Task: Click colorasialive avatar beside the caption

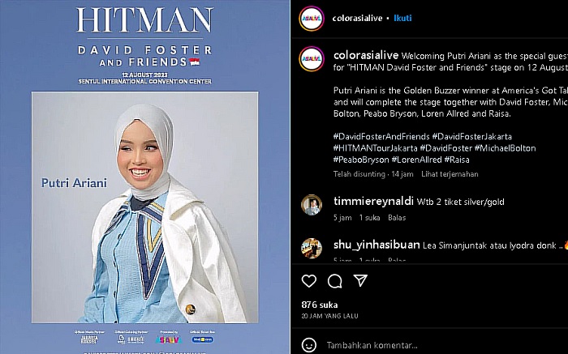Action: [312, 58]
